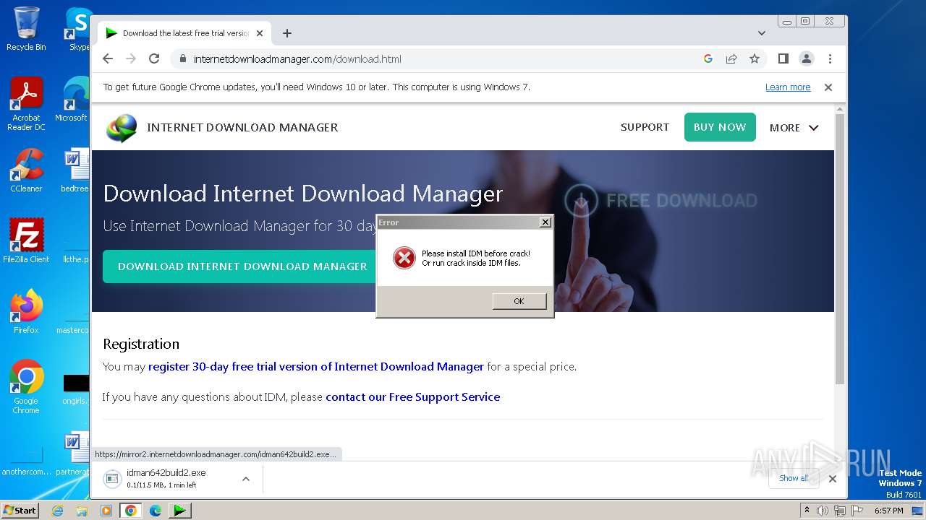
Task: Open the register 30-day free trial link
Action: coord(316,367)
